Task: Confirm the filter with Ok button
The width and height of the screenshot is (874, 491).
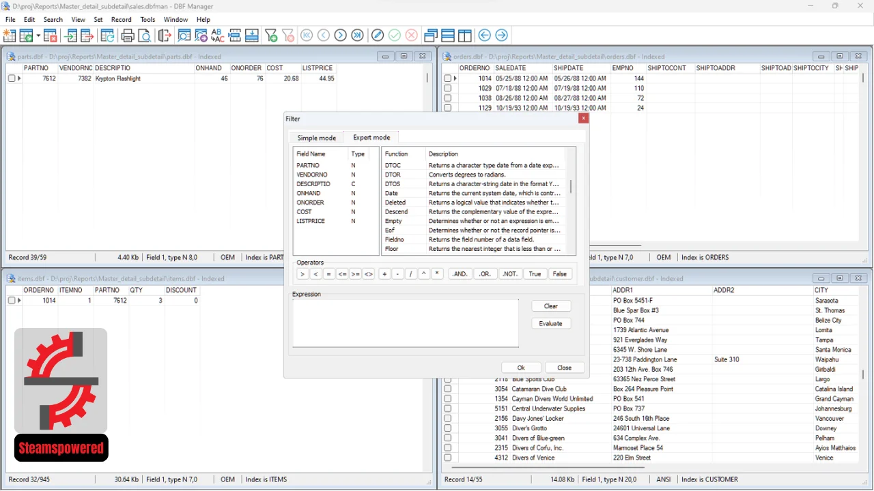Action: click(521, 368)
